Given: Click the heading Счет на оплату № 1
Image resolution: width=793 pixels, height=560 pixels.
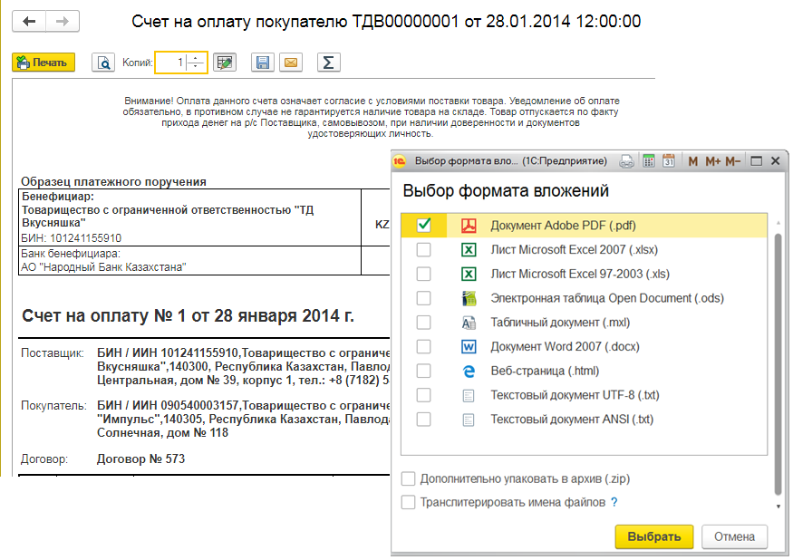Looking at the screenshot, I should (x=188, y=315).
